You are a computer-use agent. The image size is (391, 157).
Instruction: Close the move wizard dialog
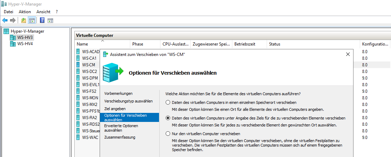(348, 54)
